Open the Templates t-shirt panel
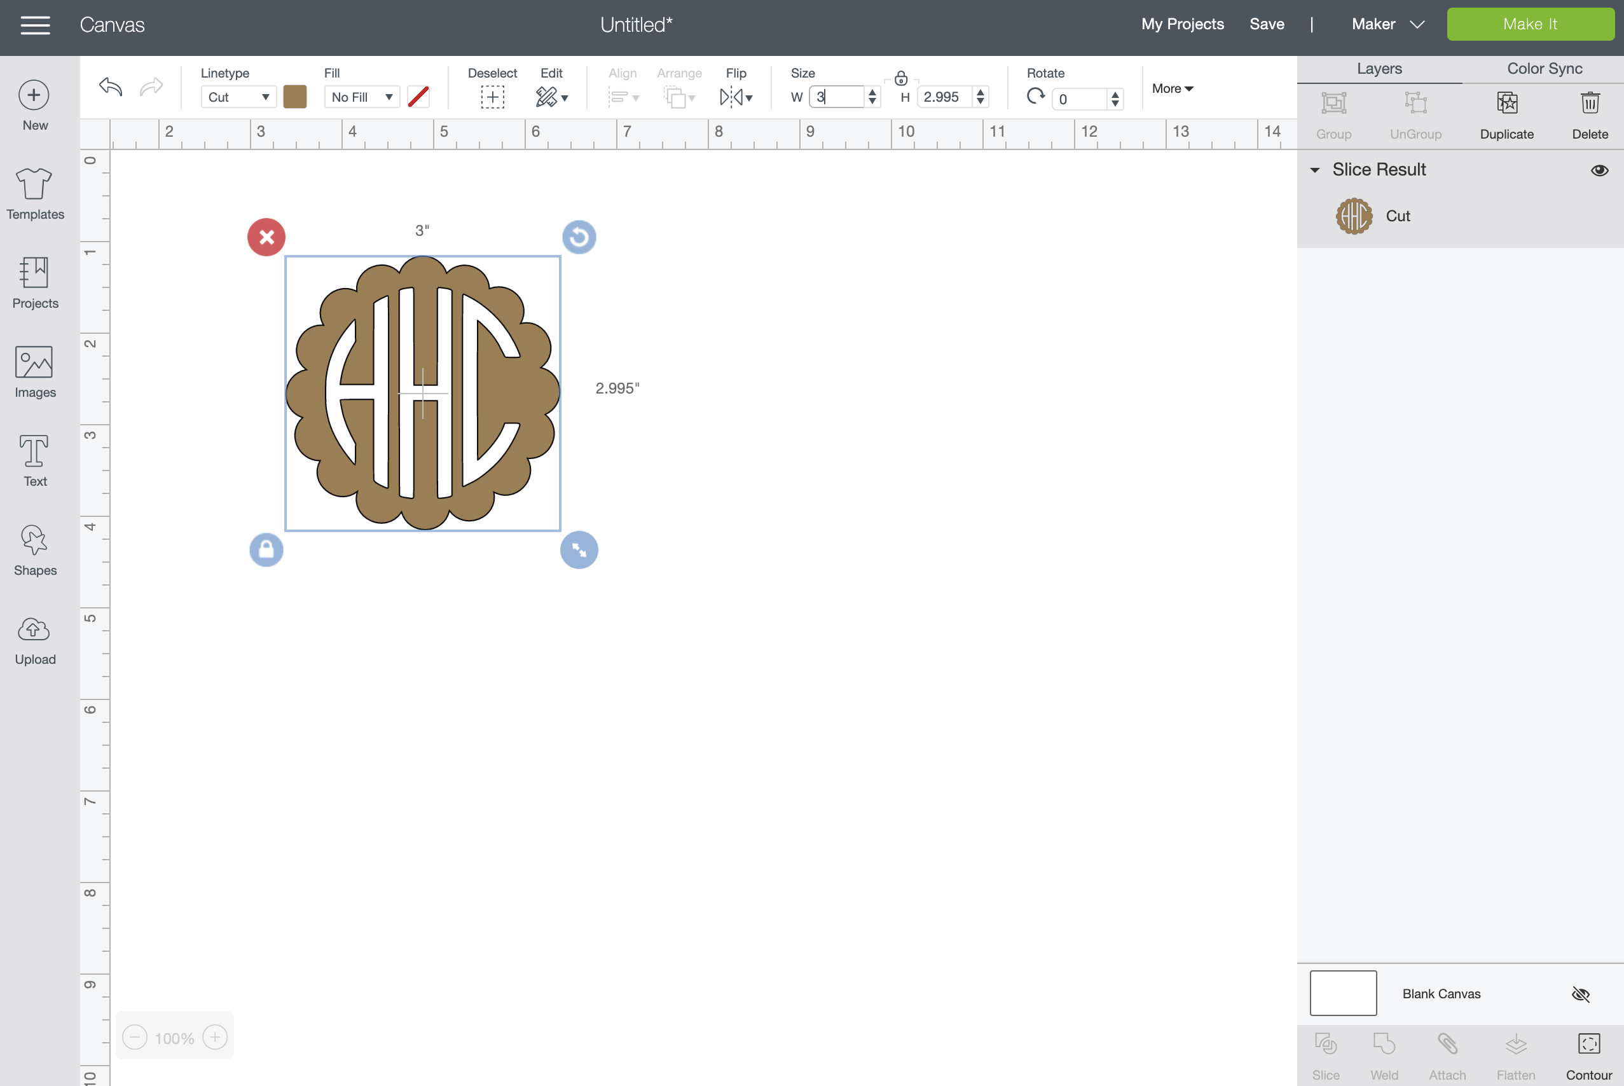The image size is (1624, 1086). 34,194
